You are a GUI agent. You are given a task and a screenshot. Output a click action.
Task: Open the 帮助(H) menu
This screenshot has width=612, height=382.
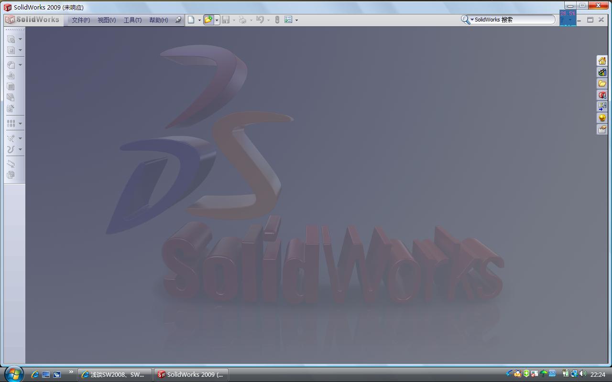tap(158, 20)
